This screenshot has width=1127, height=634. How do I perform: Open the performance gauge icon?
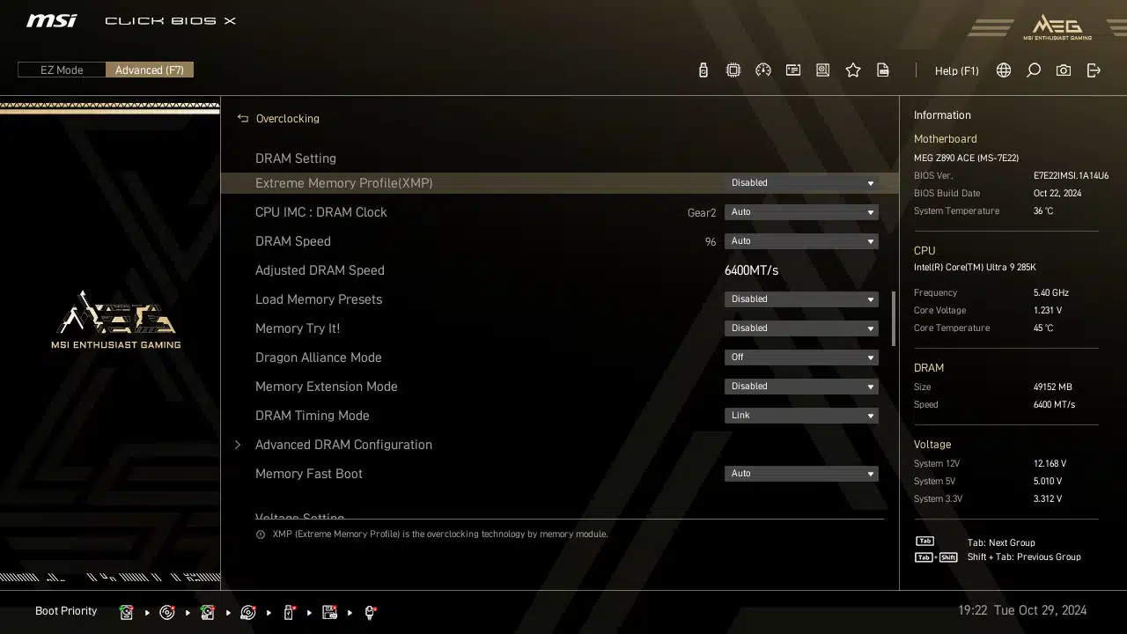pos(763,70)
